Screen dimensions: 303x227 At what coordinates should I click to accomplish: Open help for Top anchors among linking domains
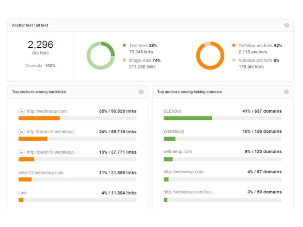click(286, 92)
